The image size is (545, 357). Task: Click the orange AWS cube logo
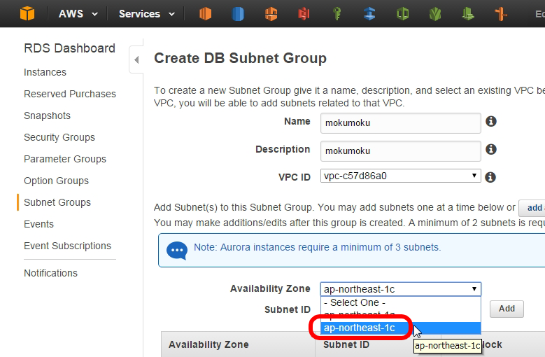point(27,13)
